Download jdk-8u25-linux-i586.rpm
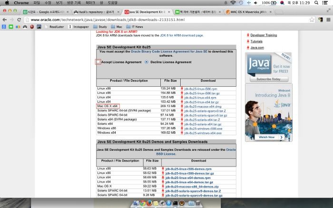 point(200,89)
